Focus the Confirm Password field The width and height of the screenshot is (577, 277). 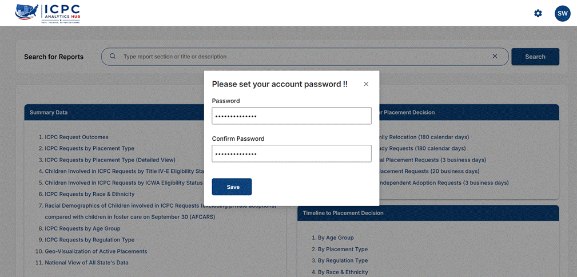point(292,153)
